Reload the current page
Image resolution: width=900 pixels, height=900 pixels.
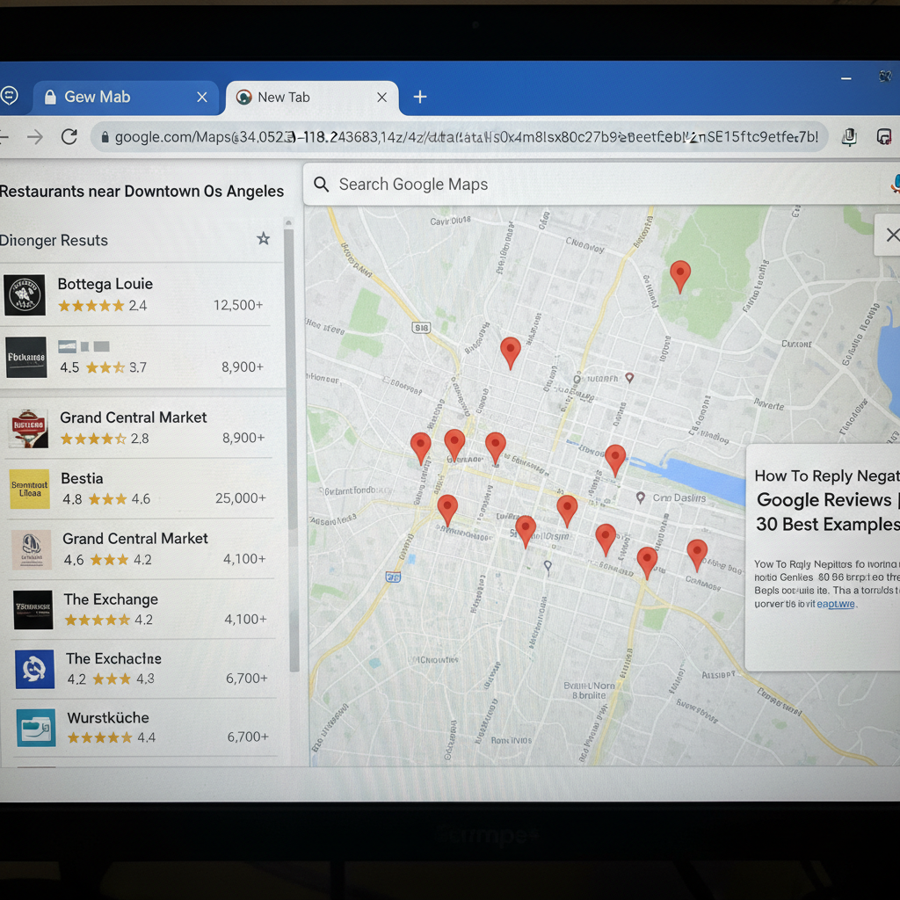coord(69,136)
